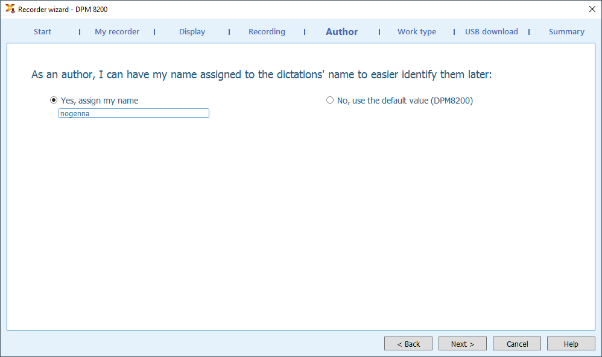Viewport: 602px width, 357px height.
Task: Go to the Start wizard step
Action: [x=42, y=32]
